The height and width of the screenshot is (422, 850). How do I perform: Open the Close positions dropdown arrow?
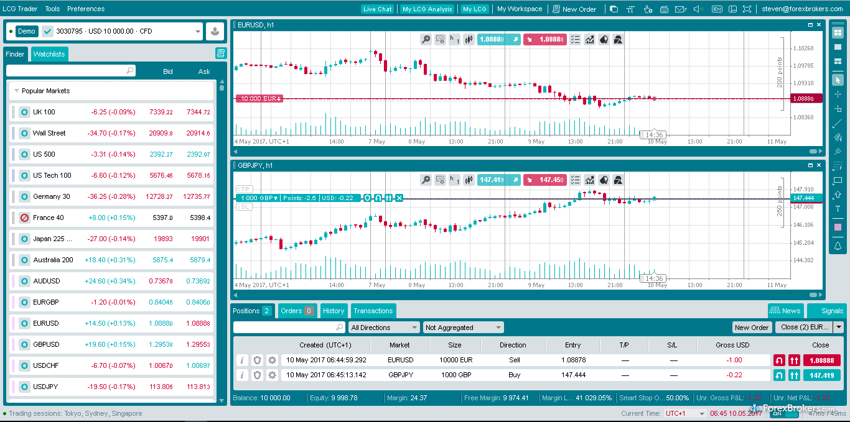839,328
